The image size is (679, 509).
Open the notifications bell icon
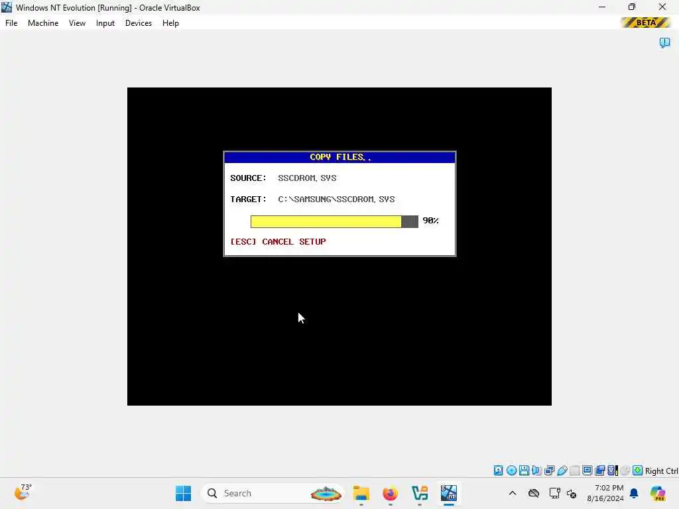coord(634,493)
